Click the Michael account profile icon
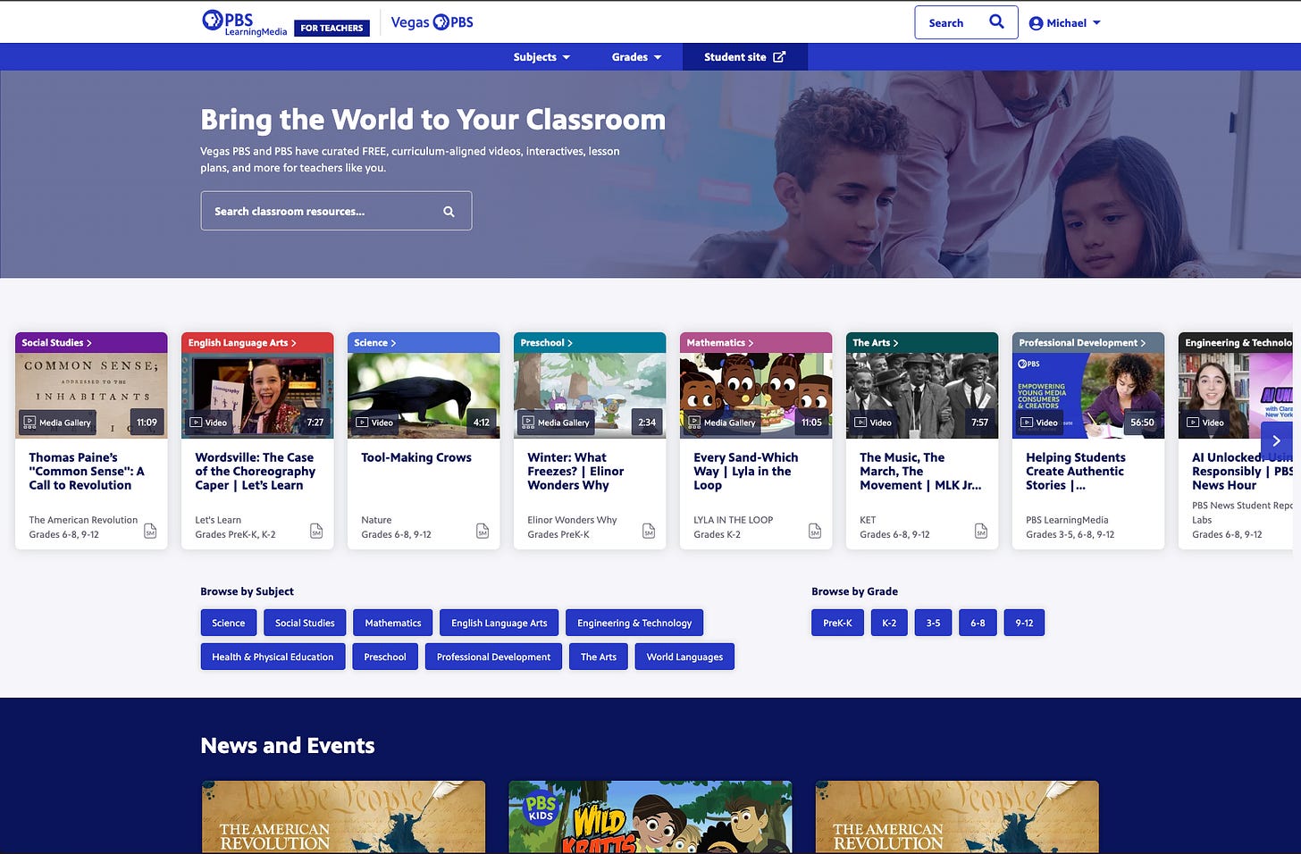The width and height of the screenshot is (1301, 854). (x=1037, y=23)
